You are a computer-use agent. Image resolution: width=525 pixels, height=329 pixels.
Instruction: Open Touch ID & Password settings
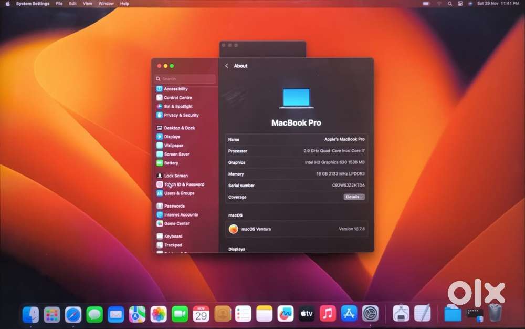[184, 184]
